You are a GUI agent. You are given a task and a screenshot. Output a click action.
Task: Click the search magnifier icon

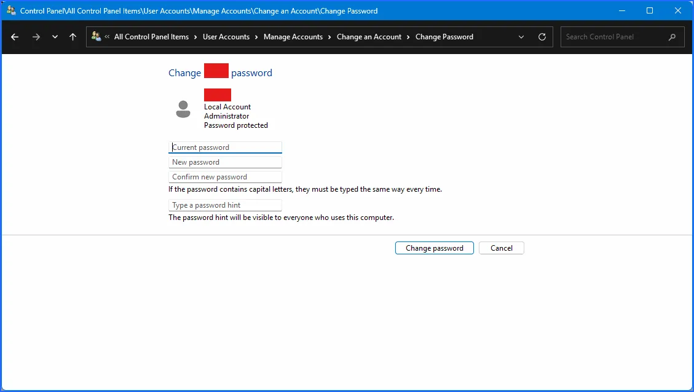coord(672,37)
